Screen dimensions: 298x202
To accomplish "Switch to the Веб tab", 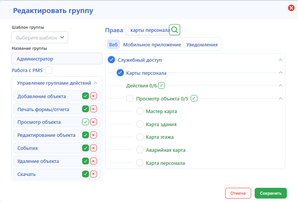I will tap(113, 44).
